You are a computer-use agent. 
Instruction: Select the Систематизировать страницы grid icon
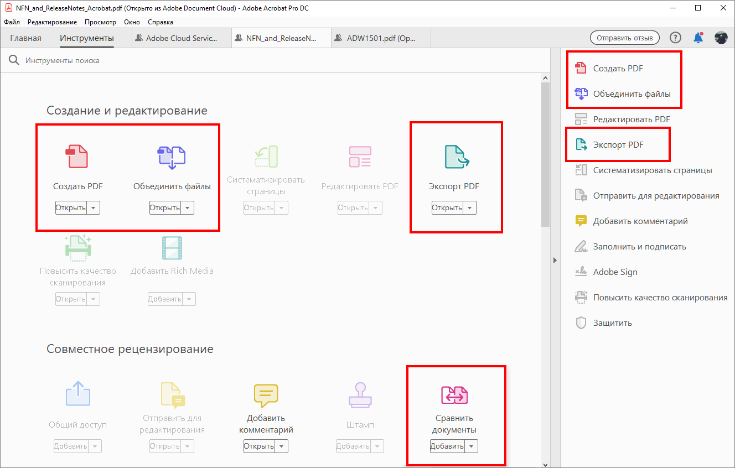click(x=266, y=157)
